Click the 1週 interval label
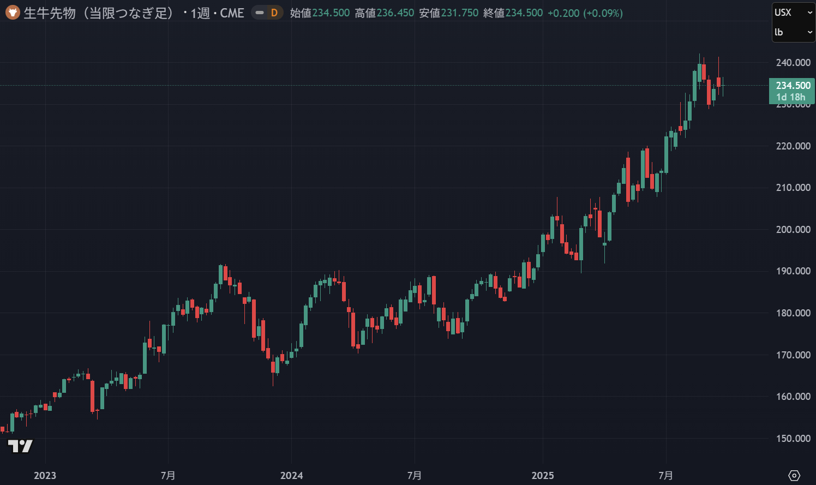816x485 pixels. pyautogui.click(x=200, y=13)
